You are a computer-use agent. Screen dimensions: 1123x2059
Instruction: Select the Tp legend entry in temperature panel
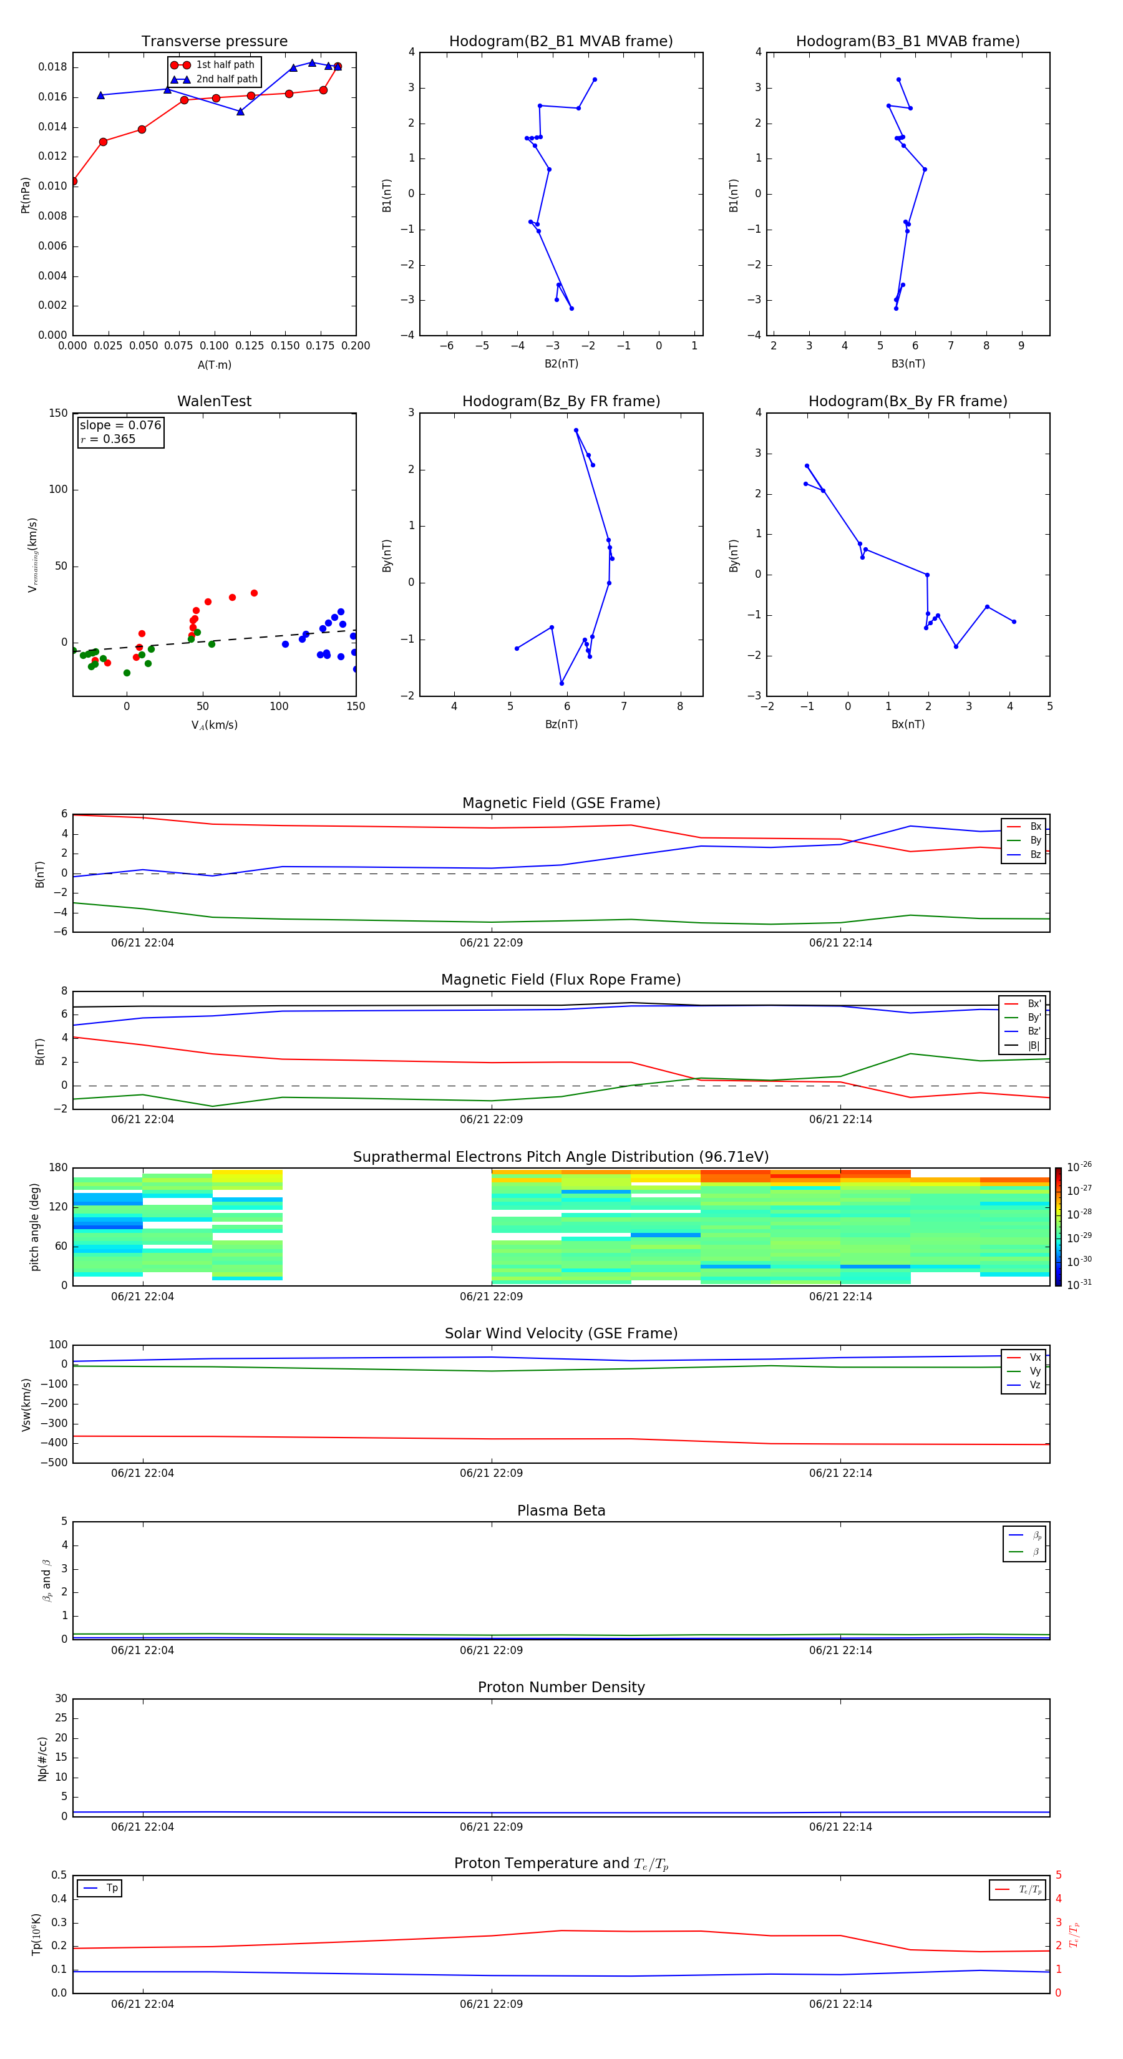[100, 1888]
